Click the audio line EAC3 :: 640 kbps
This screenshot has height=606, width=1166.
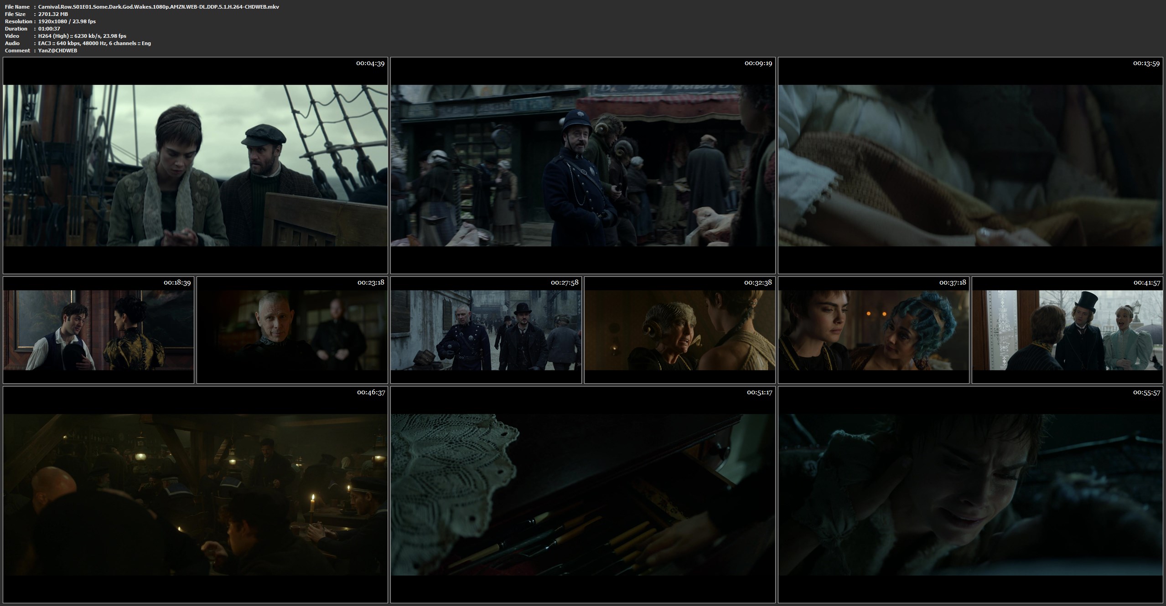click(x=94, y=43)
